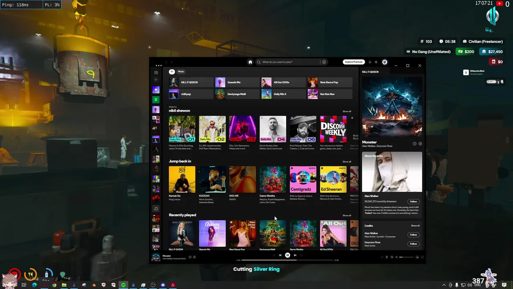
Task: Open the Browse icon in search bar
Action: [x=324, y=62]
